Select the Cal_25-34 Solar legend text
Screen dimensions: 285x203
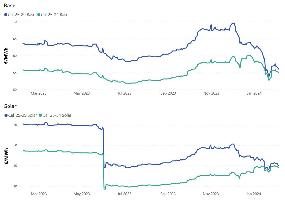57,115
